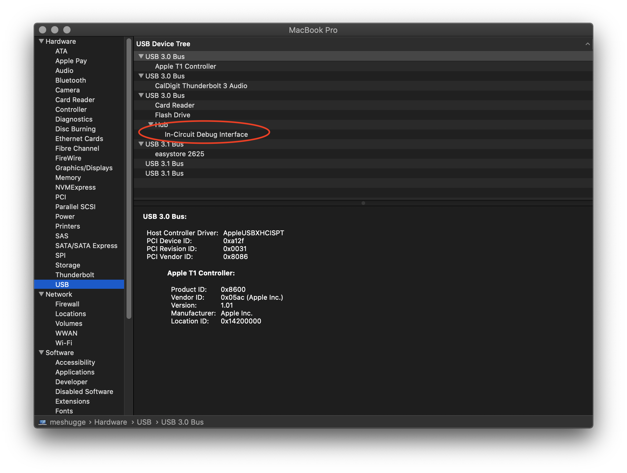The height and width of the screenshot is (473, 627).
Task: Select Card Reader in USB Device Tree
Action: [x=363, y=105]
